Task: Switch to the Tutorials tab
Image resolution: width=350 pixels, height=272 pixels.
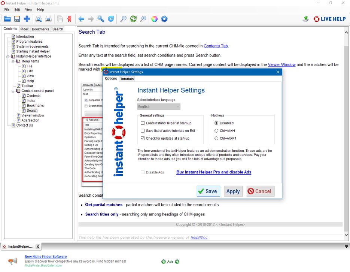Action: coord(127,79)
